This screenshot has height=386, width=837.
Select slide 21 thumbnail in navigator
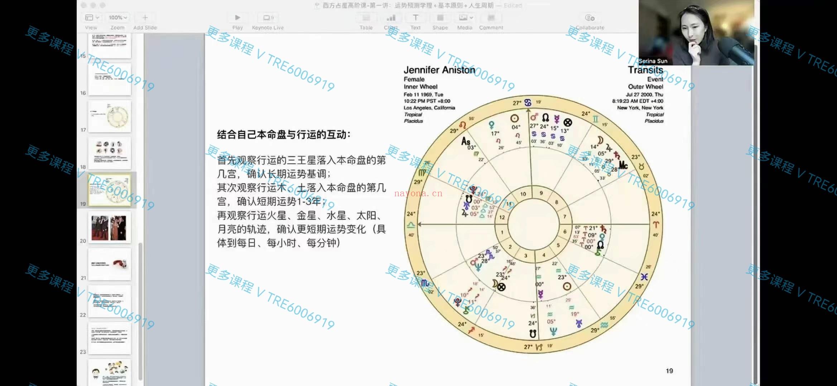tap(110, 264)
